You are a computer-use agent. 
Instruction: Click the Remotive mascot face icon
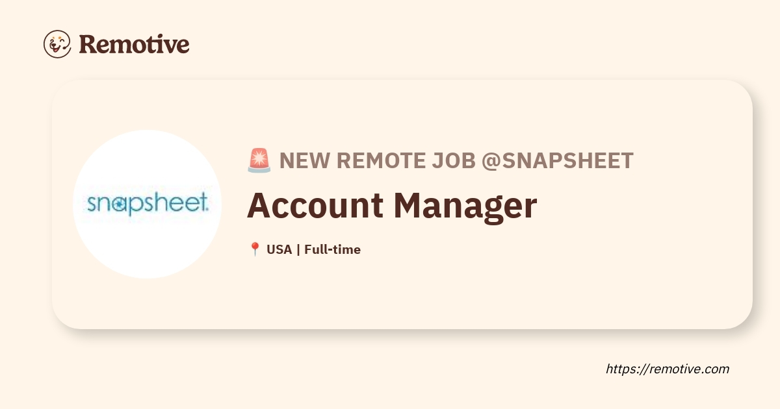[57, 43]
